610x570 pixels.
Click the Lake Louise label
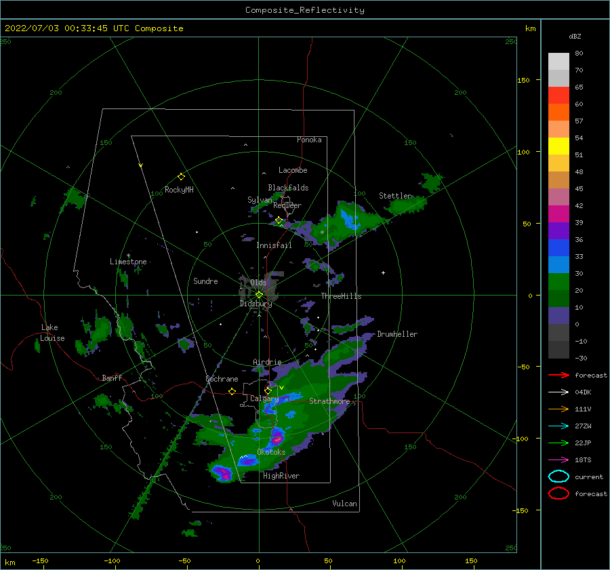(52, 333)
